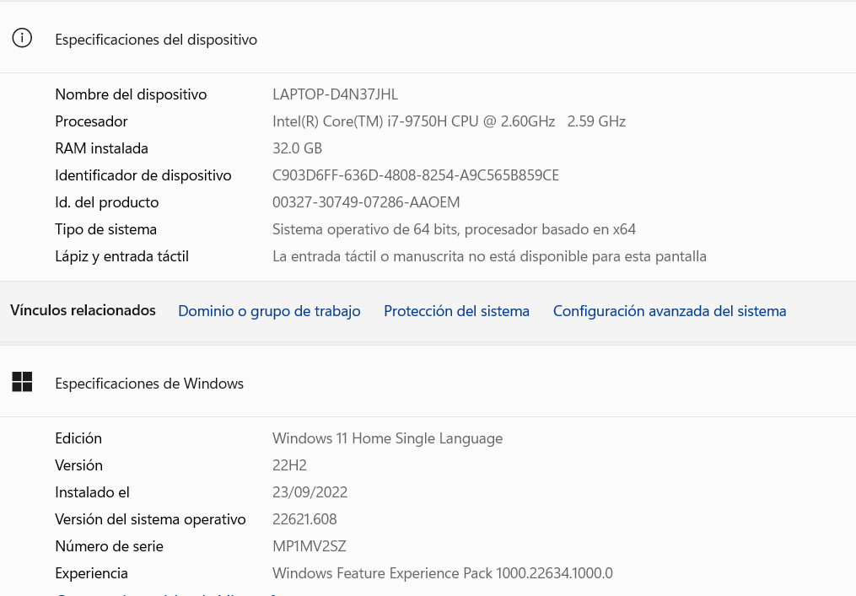856x596 pixels.
Task: Open the Dominio o grupo de trabajo link
Action: coord(269,311)
